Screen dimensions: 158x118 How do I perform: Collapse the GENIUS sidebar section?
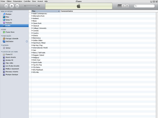coord(2,45)
